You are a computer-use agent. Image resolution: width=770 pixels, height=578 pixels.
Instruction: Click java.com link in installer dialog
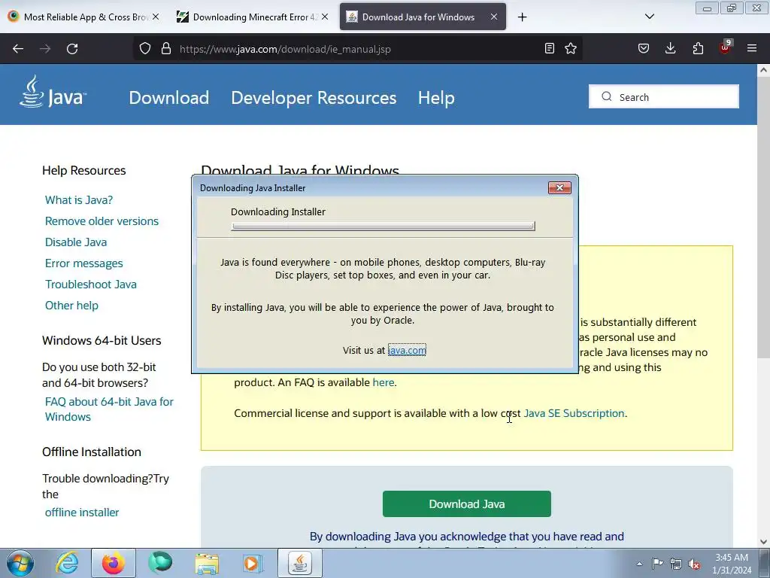[407, 350]
